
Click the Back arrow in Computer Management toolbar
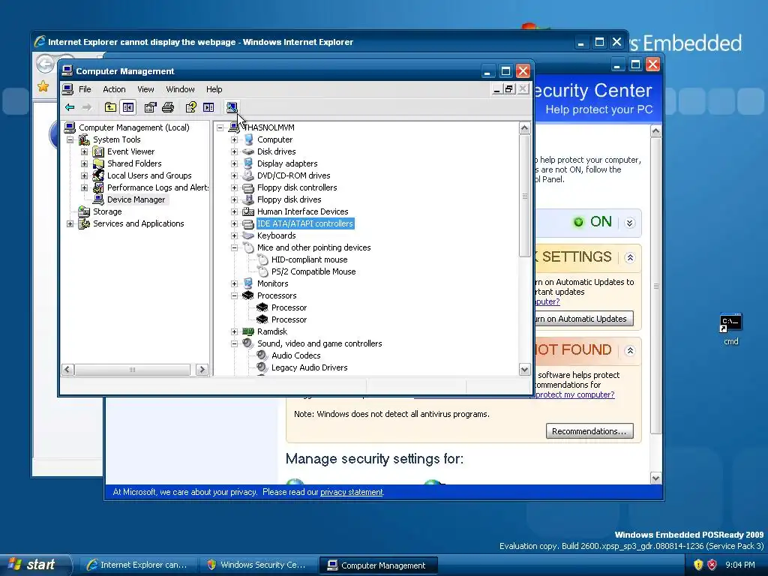(x=70, y=107)
